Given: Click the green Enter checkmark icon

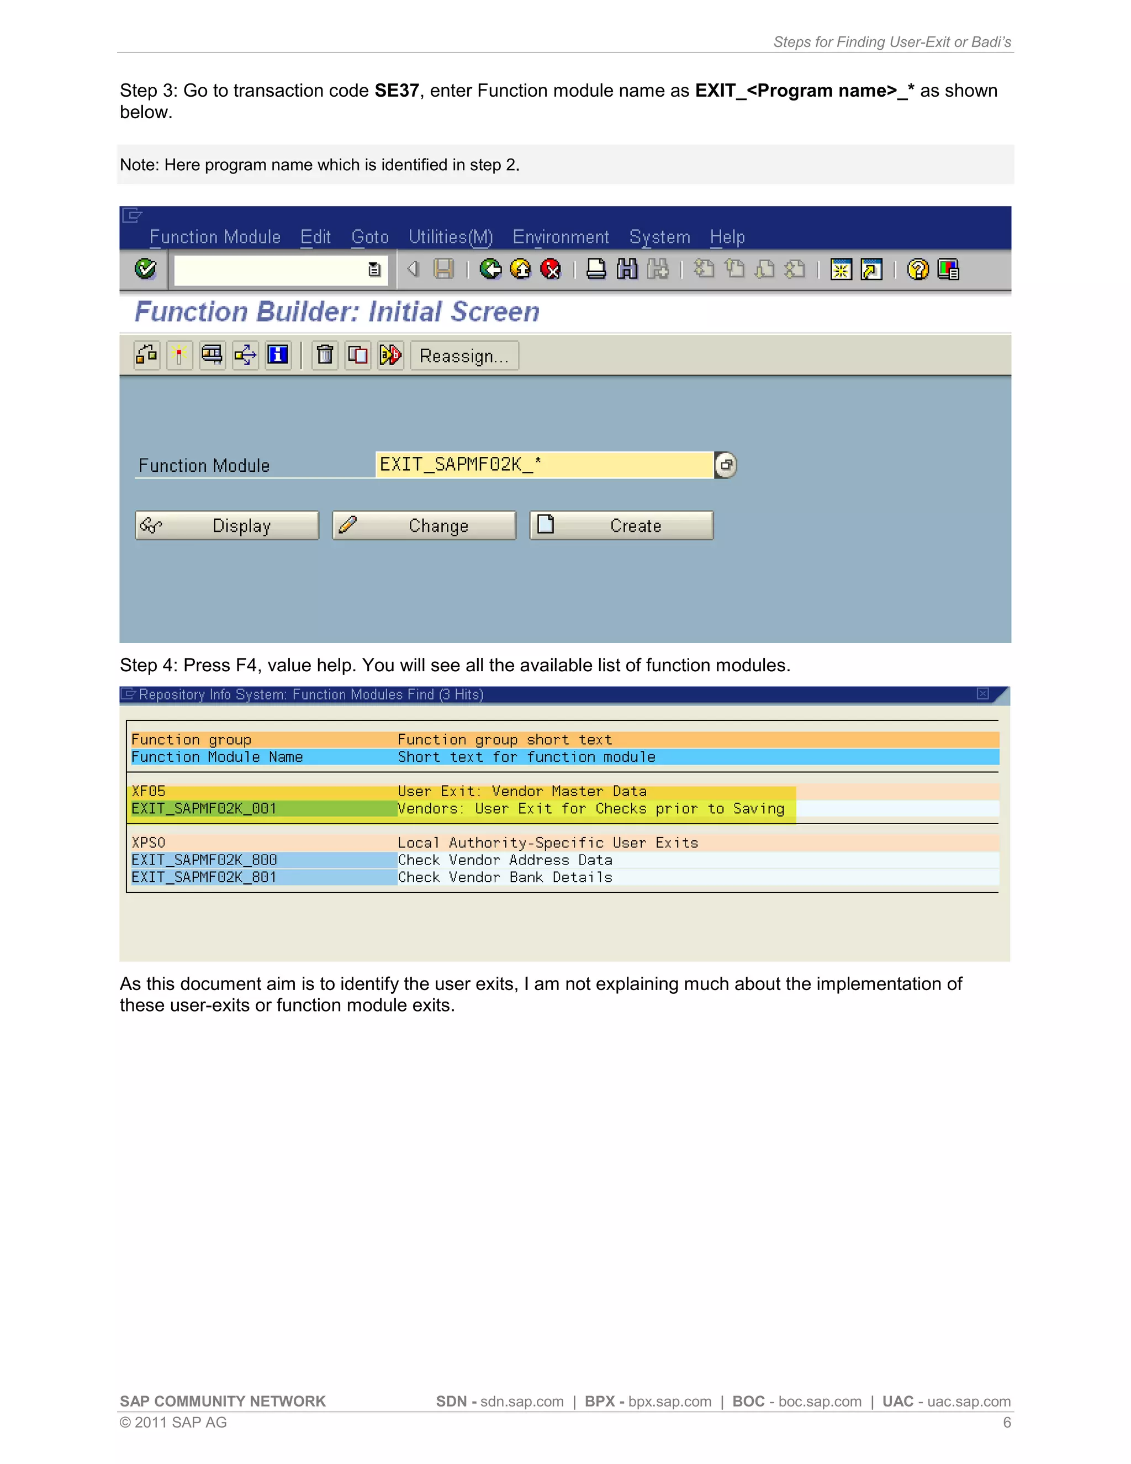Looking at the screenshot, I should click(145, 270).
